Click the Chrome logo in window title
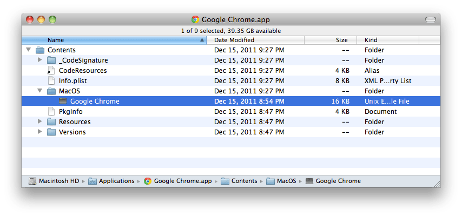This screenshot has width=462, height=217. [x=195, y=19]
